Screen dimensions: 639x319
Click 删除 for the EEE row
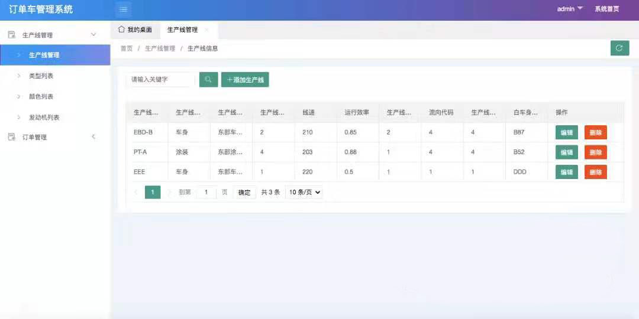[595, 172]
